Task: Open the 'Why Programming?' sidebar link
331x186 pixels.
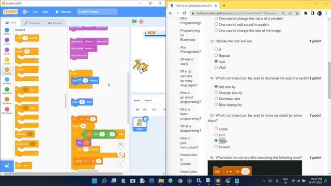Action: pos(191,21)
